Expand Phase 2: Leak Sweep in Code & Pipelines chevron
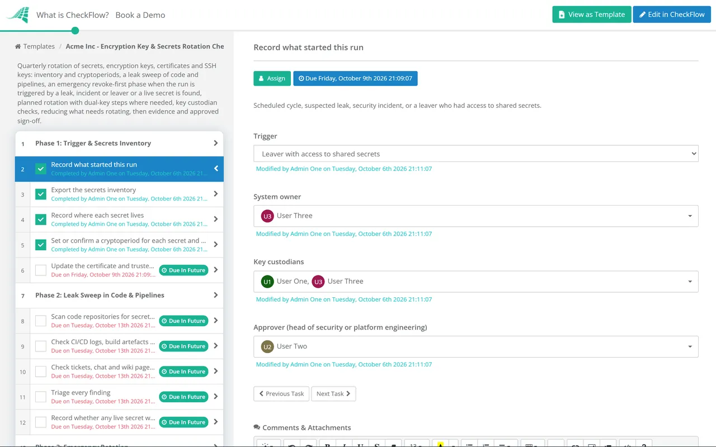Viewport: 716px width, 447px height. pos(216,295)
